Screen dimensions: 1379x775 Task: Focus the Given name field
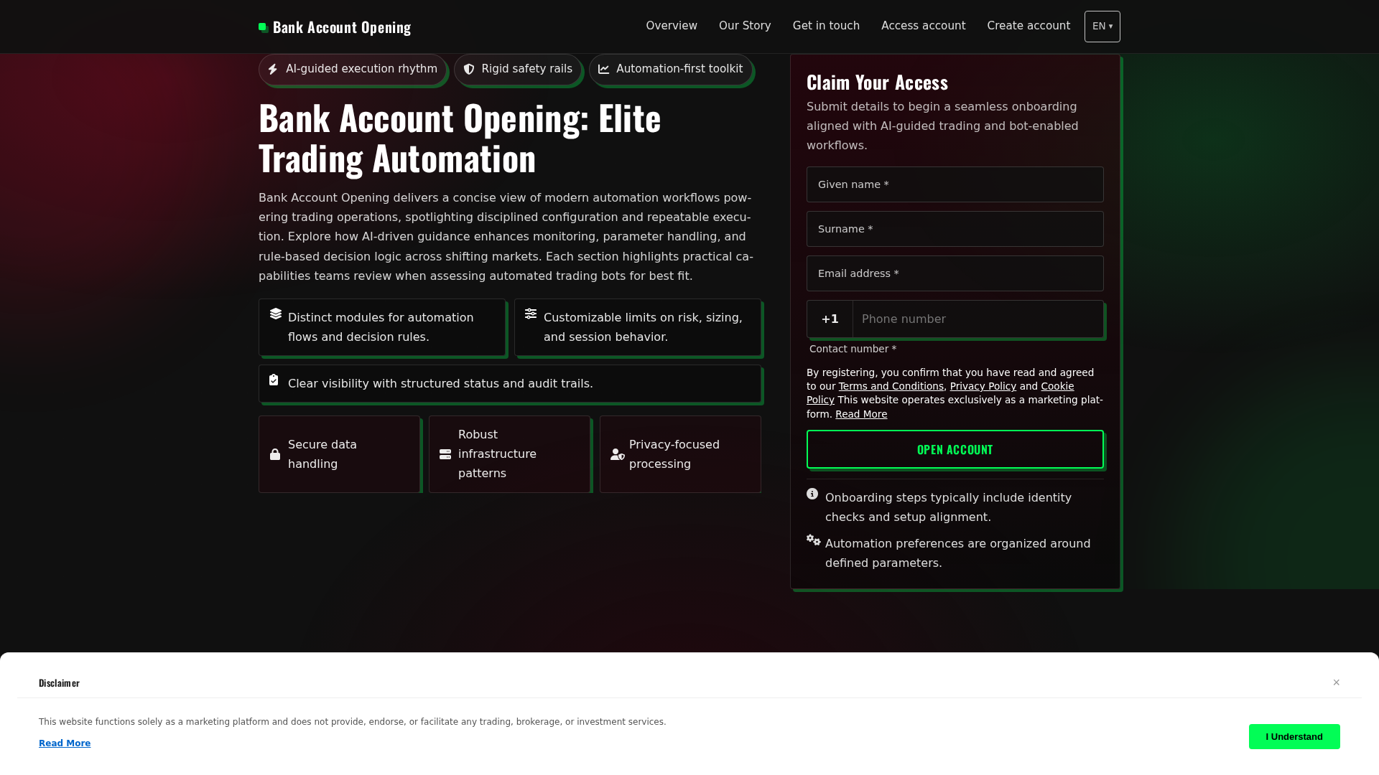tap(955, 184)
